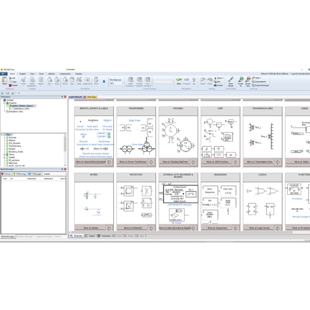Click the Step simulation icon

pos(79,80)
